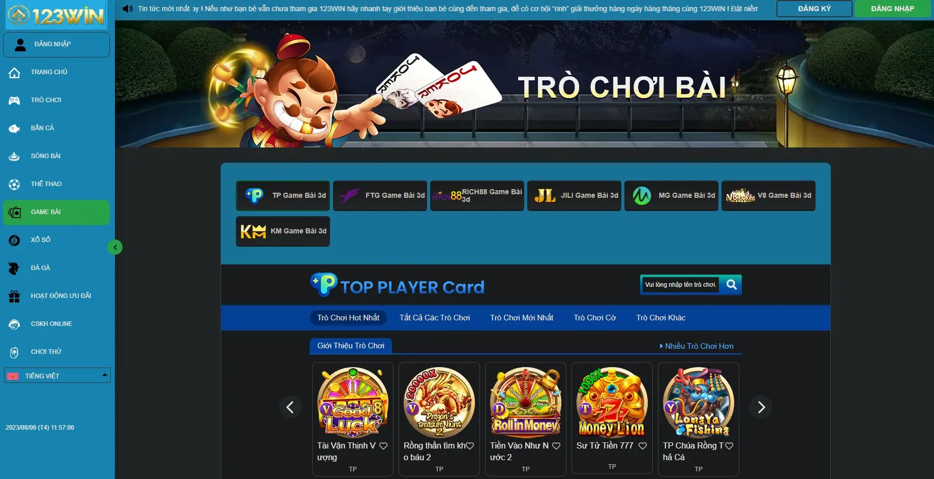The width and height of the screenshot is (934, 479).
Task: Select the JILI Game Bài 3d provider
Action: click(x=574, y=196)
